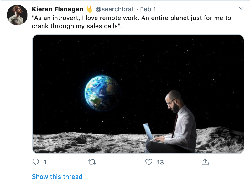Image resolution: width=250 pixels, height=182 pixels.
Task: Click the laptop in the tweet photo
Action: 148,132
